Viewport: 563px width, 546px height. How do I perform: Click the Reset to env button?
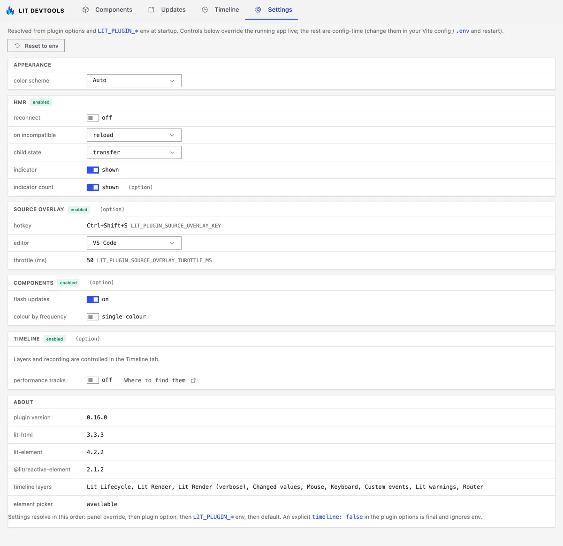[x=36, y=45]
